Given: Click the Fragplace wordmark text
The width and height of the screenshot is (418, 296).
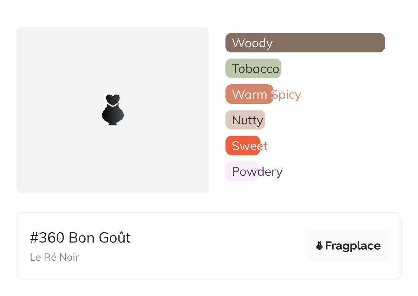Looking at the screenshot, I should (353, 246).
